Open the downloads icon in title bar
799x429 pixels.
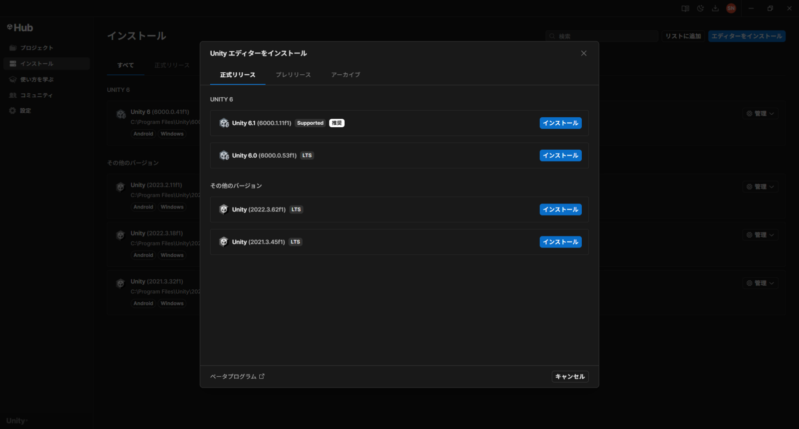715,8
